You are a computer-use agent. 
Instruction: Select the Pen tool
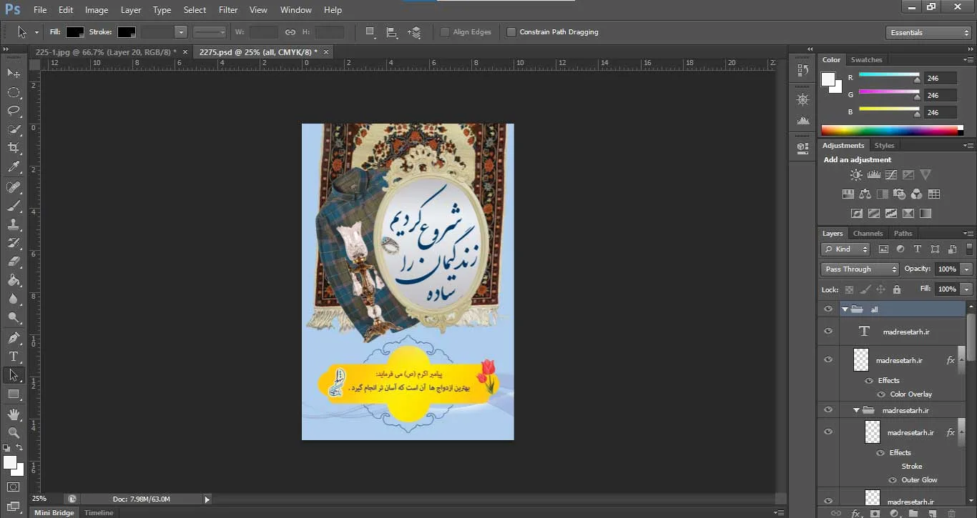[x=14, y=337]
